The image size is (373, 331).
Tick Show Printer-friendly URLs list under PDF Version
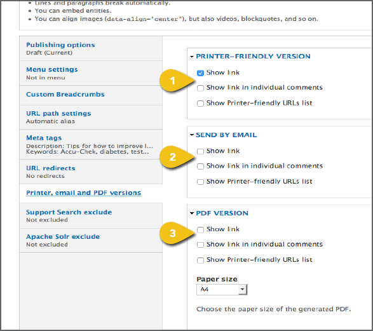pos(200,260)
